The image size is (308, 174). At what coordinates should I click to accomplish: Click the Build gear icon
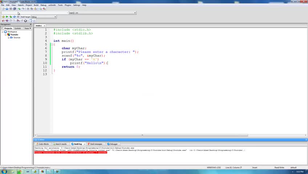click(x=3, y=17)
